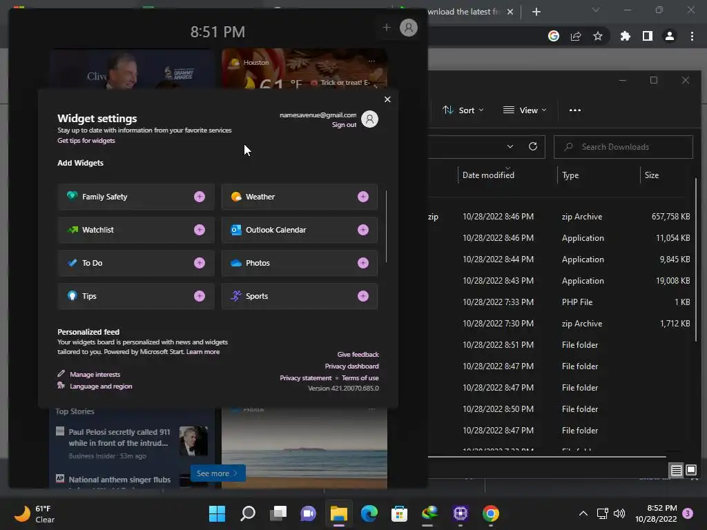This screenshot has width=707, height=530.
Task: Open Task View on the taskbar
Action: click(x=278, y=513)
